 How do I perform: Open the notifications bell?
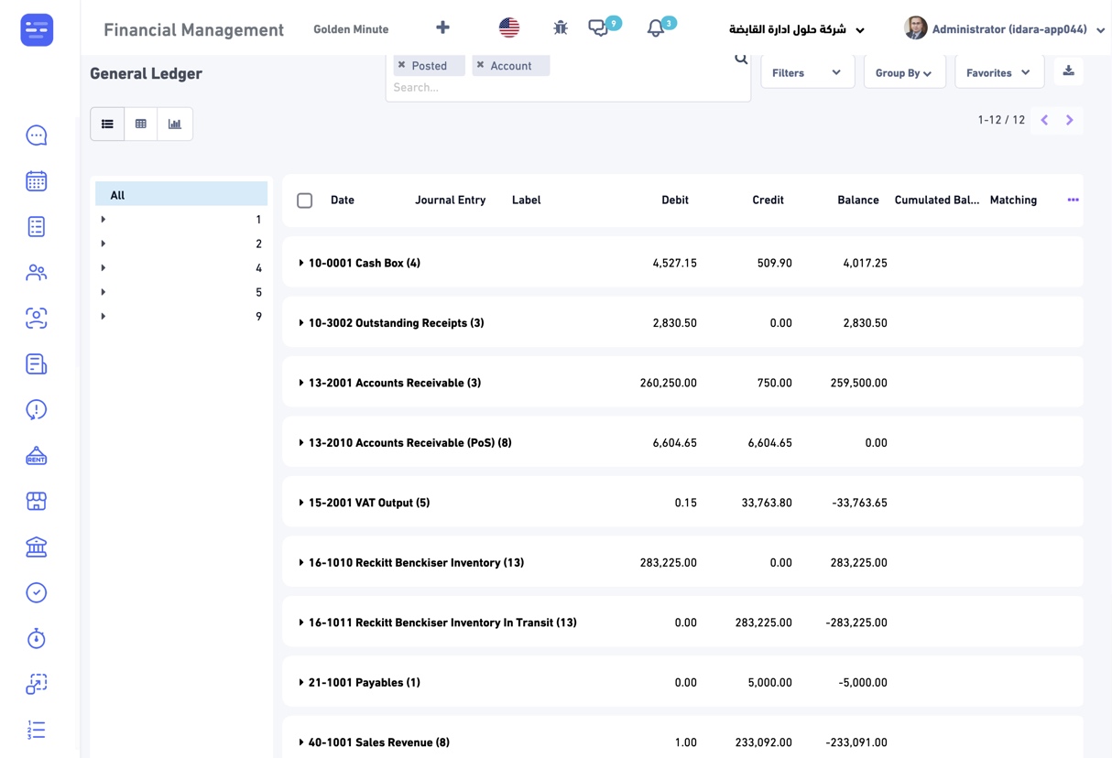pos(655,29)
